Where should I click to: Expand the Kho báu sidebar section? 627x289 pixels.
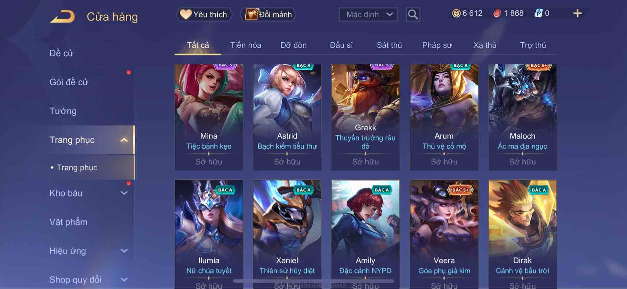coord(124,193)
